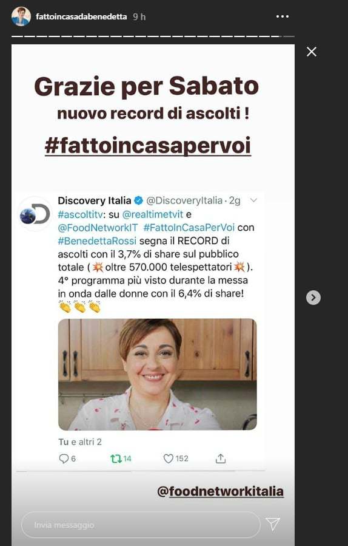Tap the #fattoincasapervoi hashtag sticker

click(x=148, y=146)
